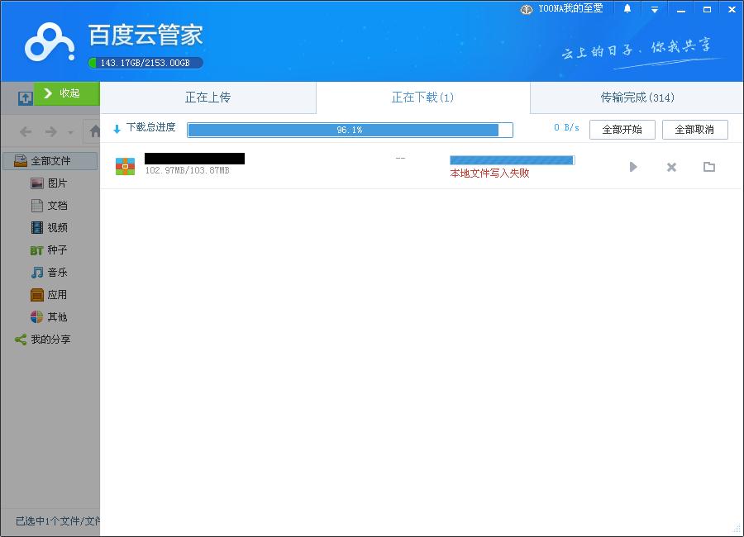Cancel the download with the X icon
This screenshot has width=744, height=537.
671,167
